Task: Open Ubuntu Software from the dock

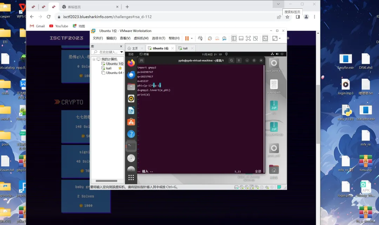Action: (x=131, y=122)
